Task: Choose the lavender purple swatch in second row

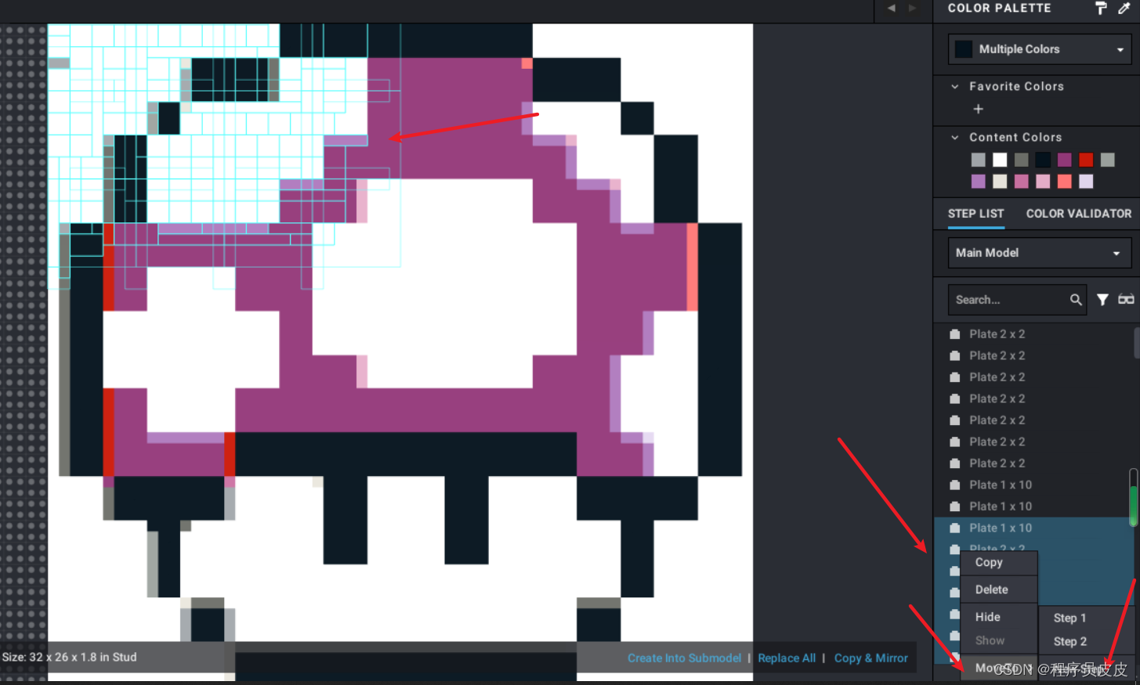Action: pos(978,182)
